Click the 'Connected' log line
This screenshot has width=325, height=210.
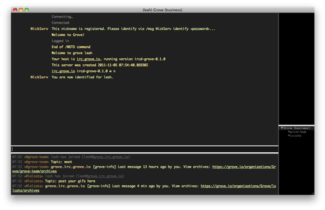[61, 23]
